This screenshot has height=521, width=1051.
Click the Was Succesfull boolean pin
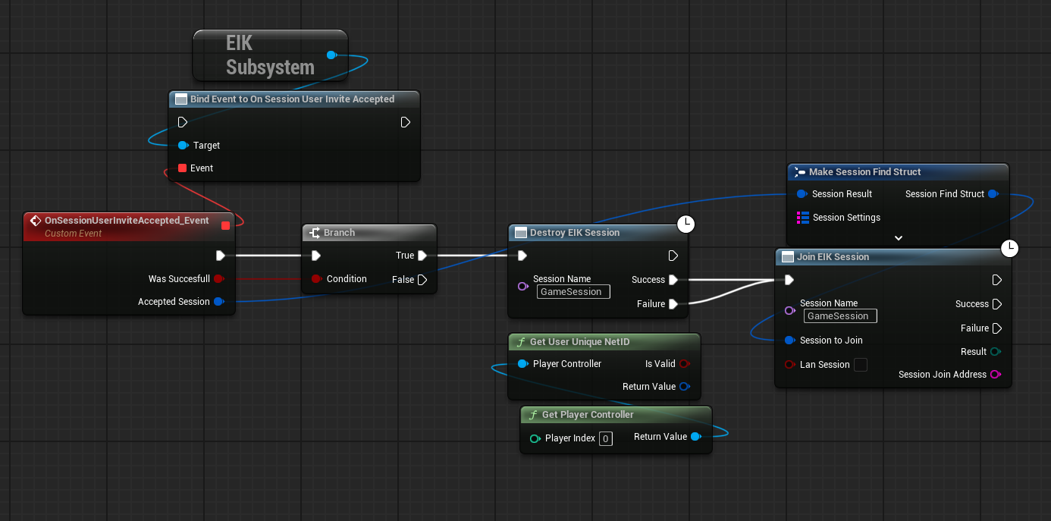[x=218, y=279]
